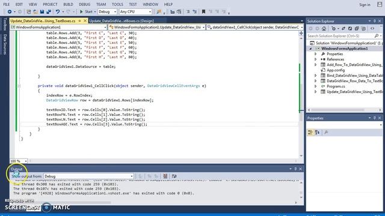The image size is (385, 216).
Task: Toggle Show All Files in Solution Explorer
Action: pos(363,29)
